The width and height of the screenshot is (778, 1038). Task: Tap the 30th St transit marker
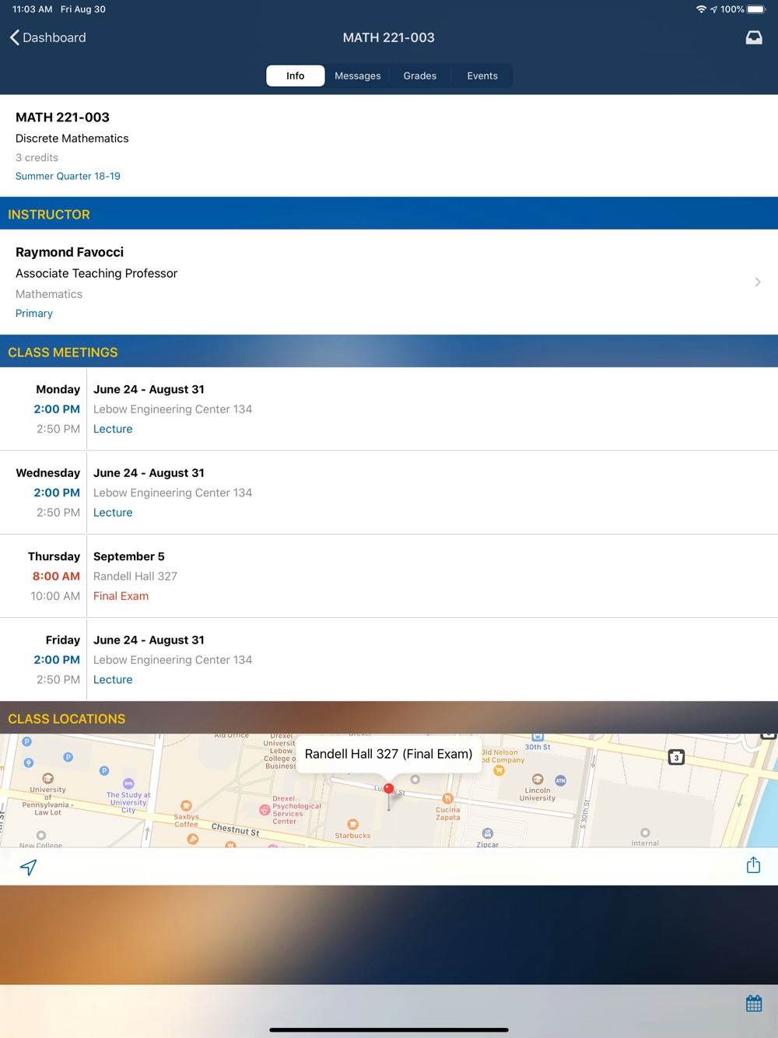(x=538, y=736)
